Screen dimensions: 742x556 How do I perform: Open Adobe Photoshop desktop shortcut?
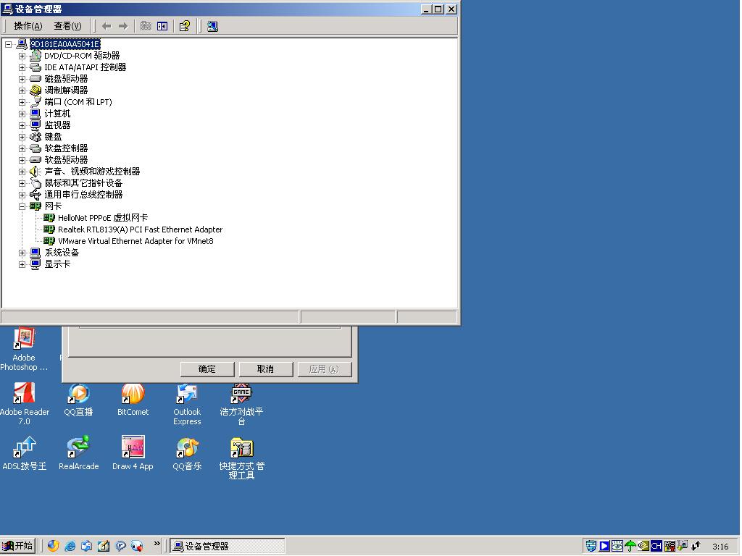24,349
